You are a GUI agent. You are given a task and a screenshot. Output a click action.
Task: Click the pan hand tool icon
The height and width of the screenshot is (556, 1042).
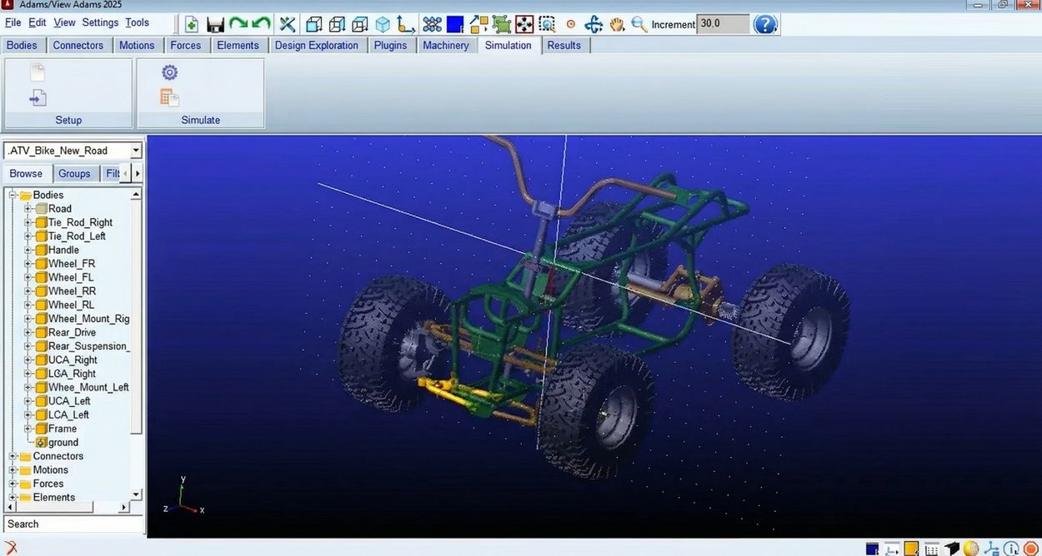pos(617,24)
